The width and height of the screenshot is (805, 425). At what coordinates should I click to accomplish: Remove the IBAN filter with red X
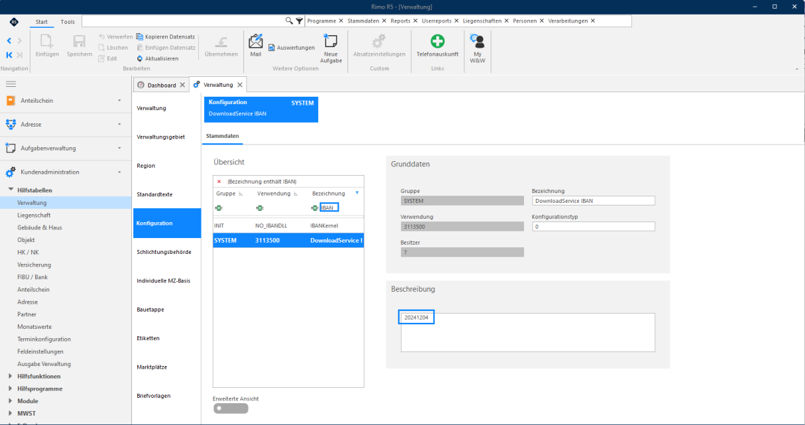219,181
